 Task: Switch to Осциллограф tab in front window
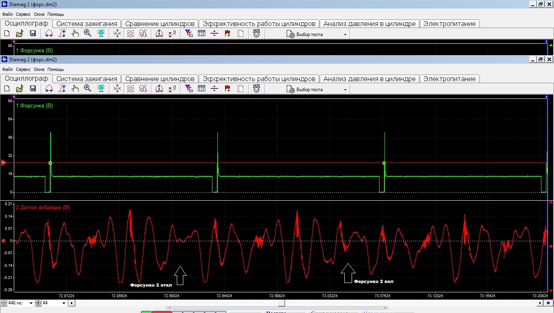coord(26,78)
